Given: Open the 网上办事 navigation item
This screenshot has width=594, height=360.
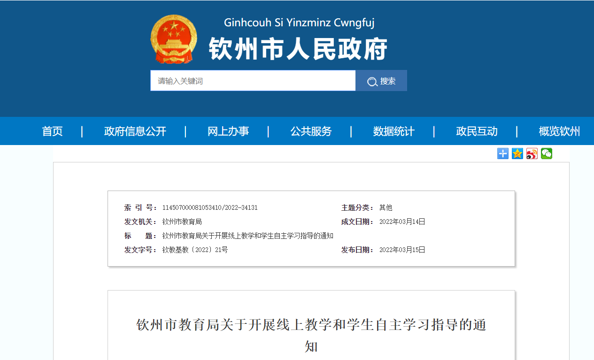Looking at the screenshot, I should point(228,131).
